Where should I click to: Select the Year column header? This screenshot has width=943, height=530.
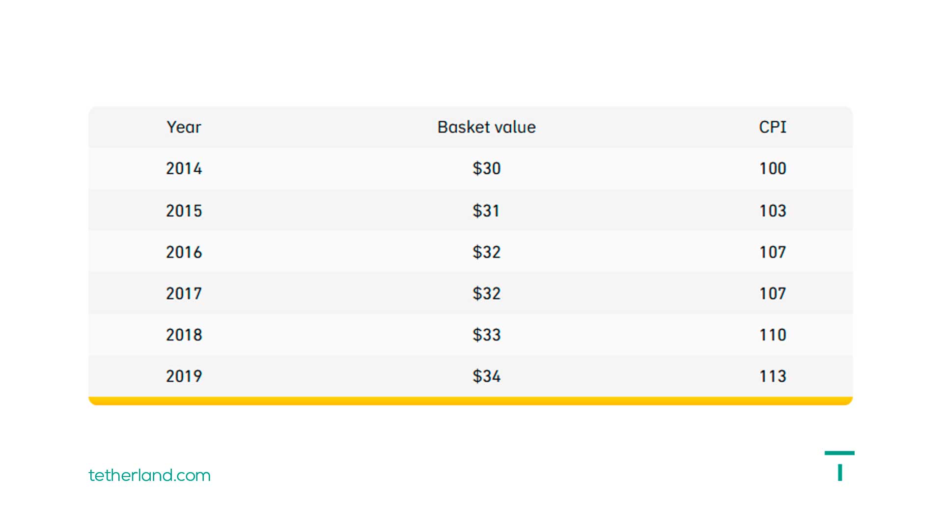pos(184,127)
